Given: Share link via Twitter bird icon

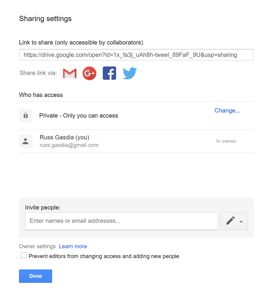Looking at the screenshot, I should click(130, 73).
